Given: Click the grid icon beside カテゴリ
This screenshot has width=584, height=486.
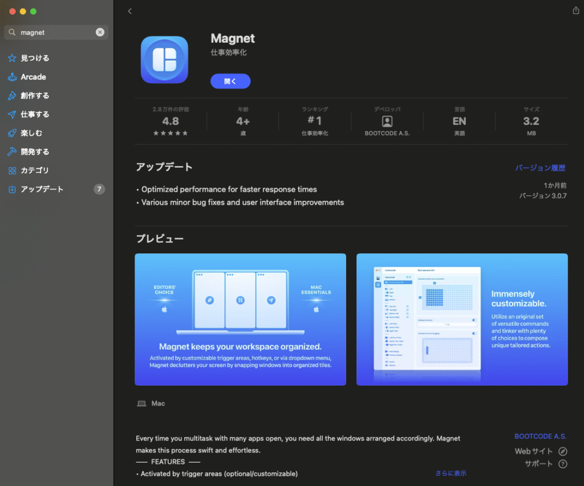Looking at the screenshot, I should pos(12,171).
